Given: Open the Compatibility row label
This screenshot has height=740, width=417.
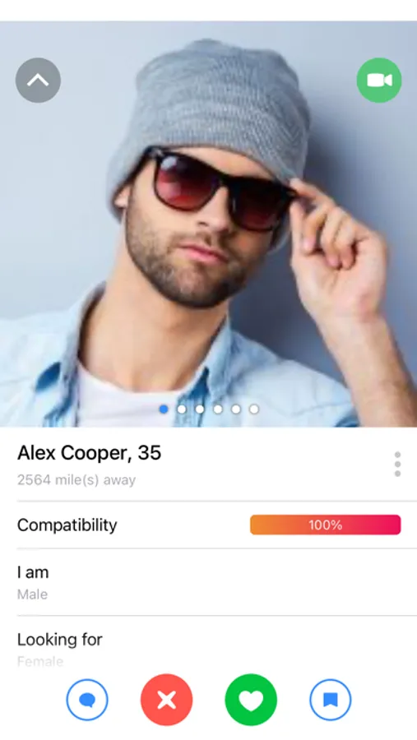Looking at the screenshot, I should 67,525.
